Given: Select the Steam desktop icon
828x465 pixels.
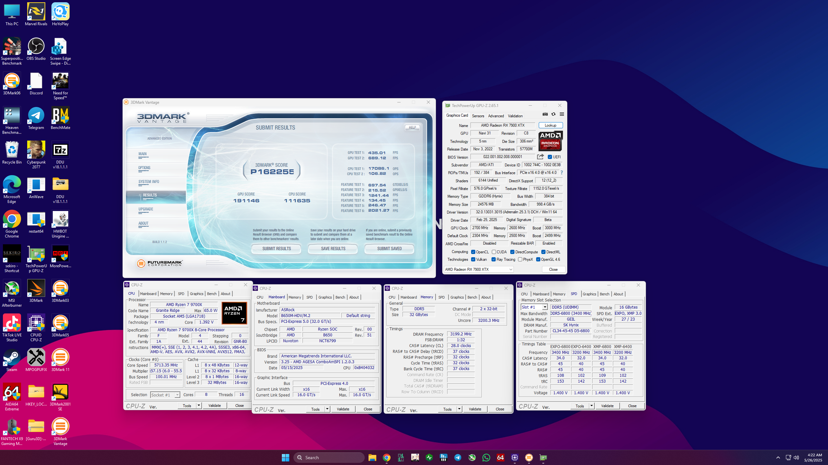Looking at the screenshot, I should click(x=12, y=360).
